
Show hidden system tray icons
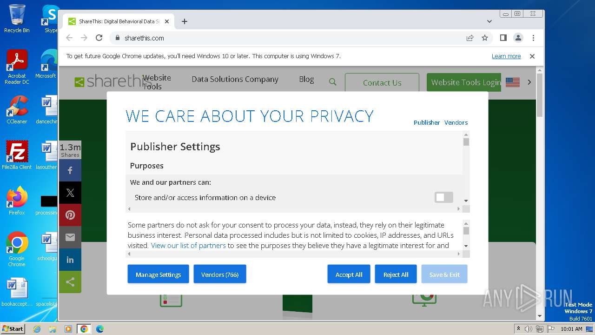click(x=518, y=328)
